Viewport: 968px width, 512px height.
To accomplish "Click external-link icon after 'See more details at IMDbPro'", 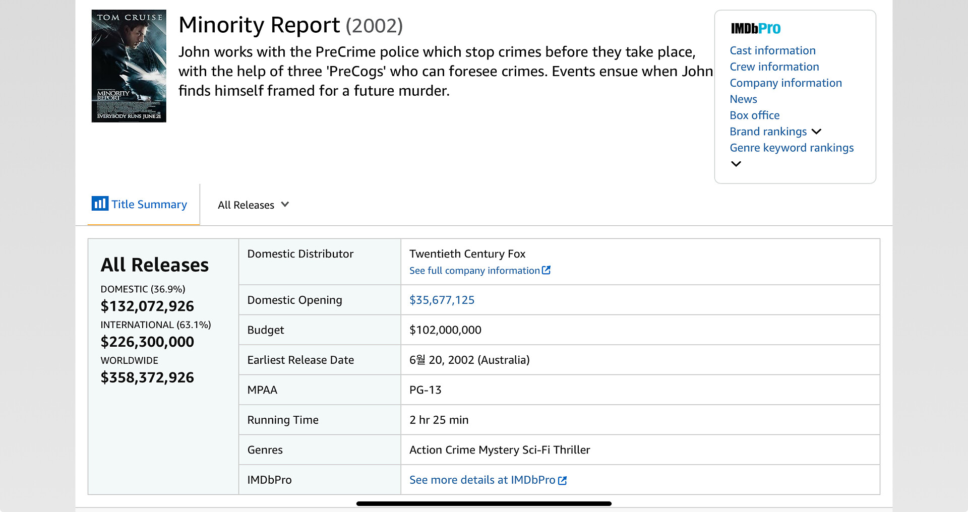I will tap(563, 480).
